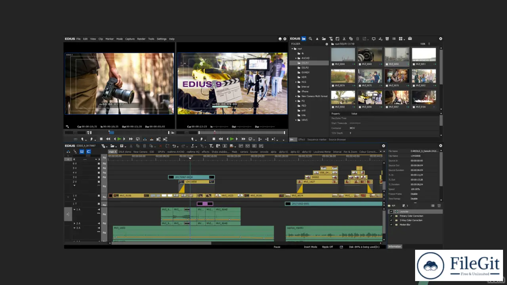Viewport: 507px width, 285px height.
Task: Click the scissors cut icon in the bin toolbar
Action: (344, 39)
